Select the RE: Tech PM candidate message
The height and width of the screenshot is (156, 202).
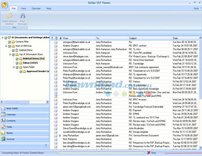pos(125,53)
